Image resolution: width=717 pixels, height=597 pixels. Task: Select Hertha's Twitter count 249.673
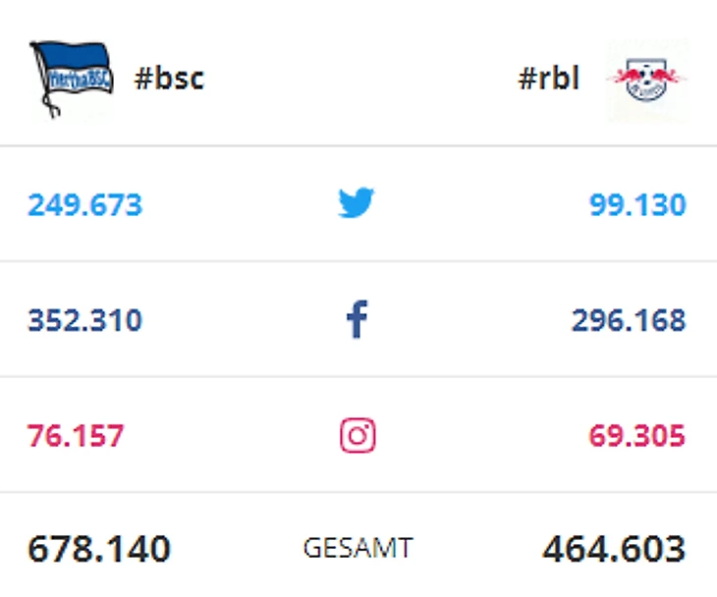click(84, 205)
